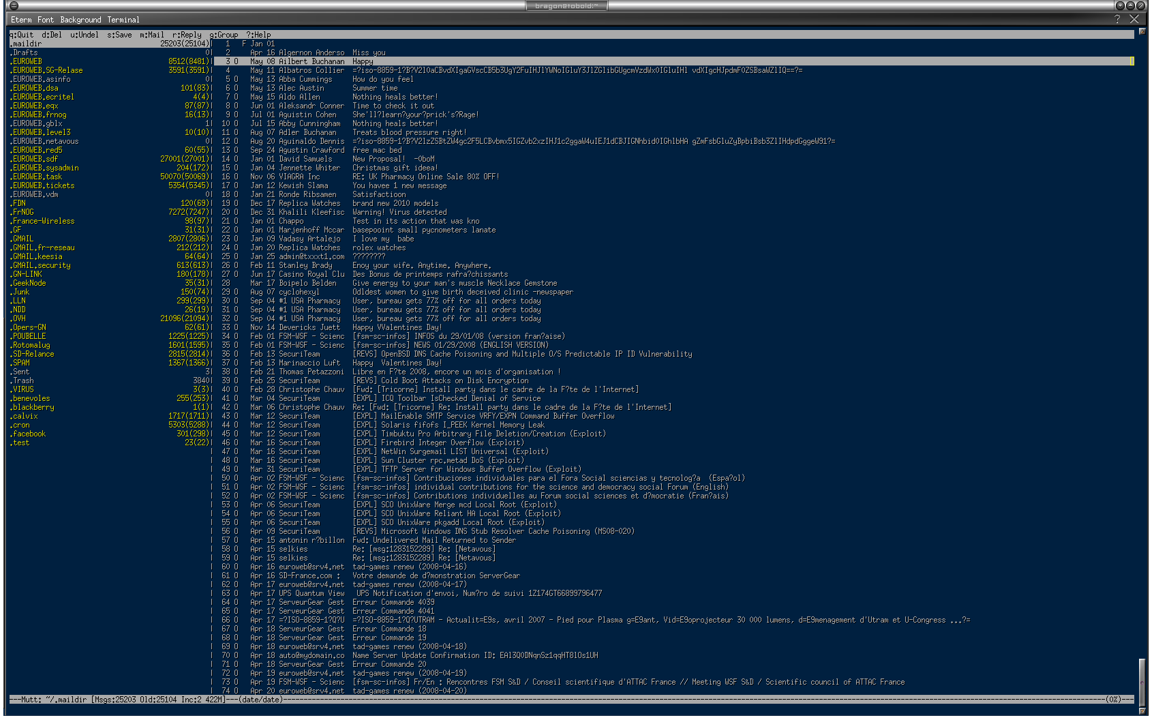Select the .EUROWEB.tickets mailbox
This screenshot has width=1152, height=716.
click(x=44, y=185)
